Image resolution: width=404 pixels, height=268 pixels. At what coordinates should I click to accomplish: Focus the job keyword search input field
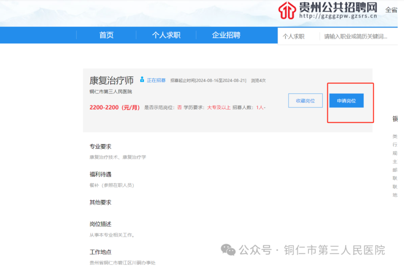356,37
